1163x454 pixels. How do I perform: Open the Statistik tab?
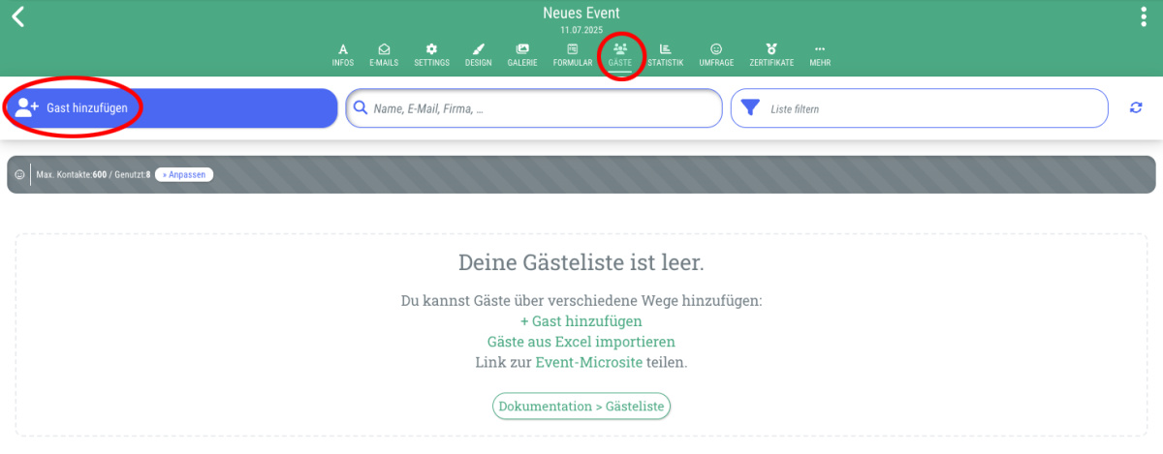click(x=665, y=55)
